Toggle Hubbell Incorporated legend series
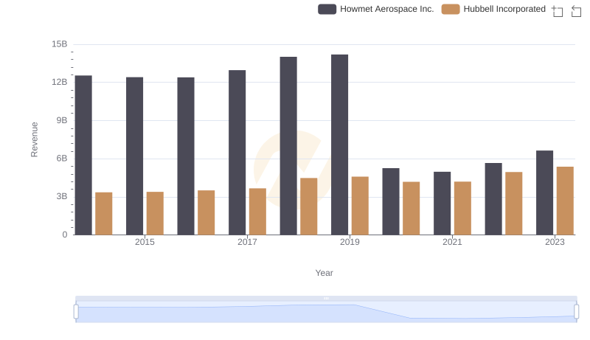 pos(493,9)
